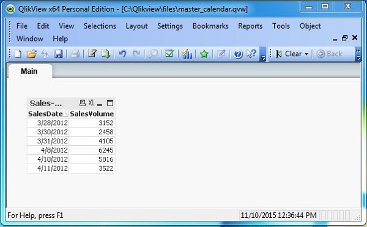Click the status bar date and time
Image resolution: width=367 pixels, height=227 pixels.
(x=278, y=215)
